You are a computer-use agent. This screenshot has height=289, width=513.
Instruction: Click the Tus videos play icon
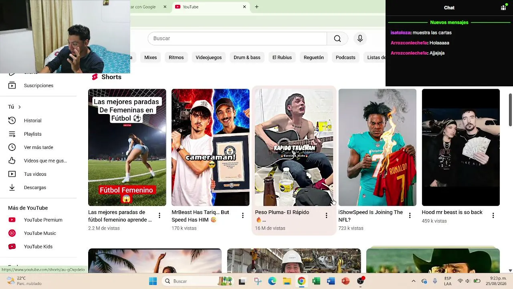click(12, 174)
